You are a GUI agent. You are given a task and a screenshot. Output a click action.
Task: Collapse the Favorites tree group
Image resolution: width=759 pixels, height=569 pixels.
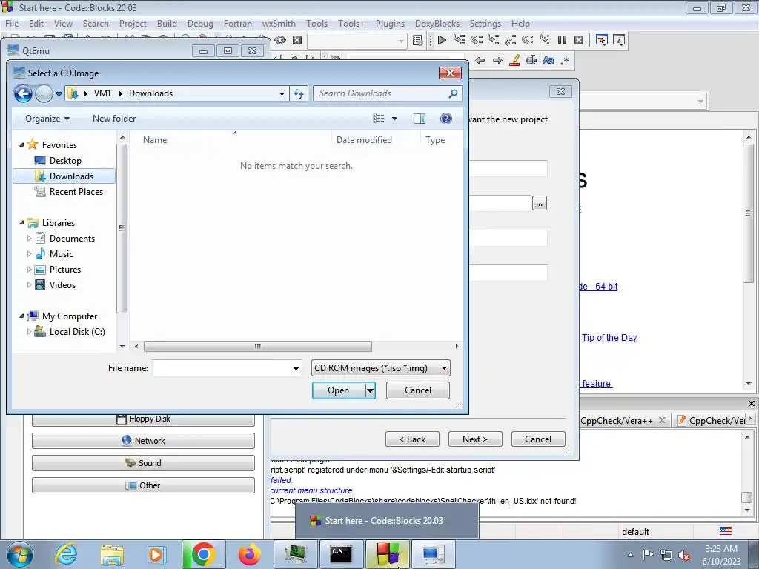(x=21, y=144)
